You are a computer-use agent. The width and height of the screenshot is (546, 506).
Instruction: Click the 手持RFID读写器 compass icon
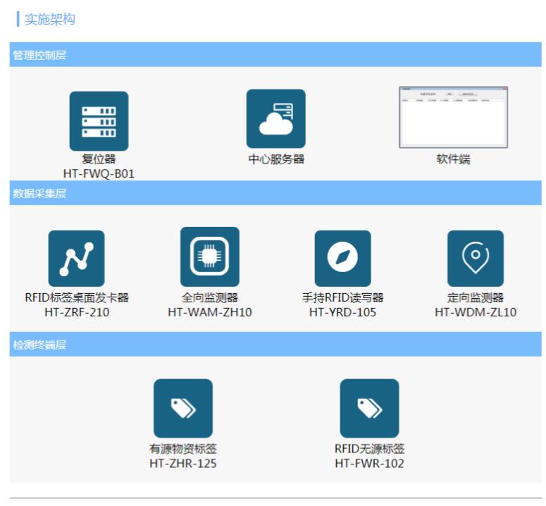tap(342, 259)
